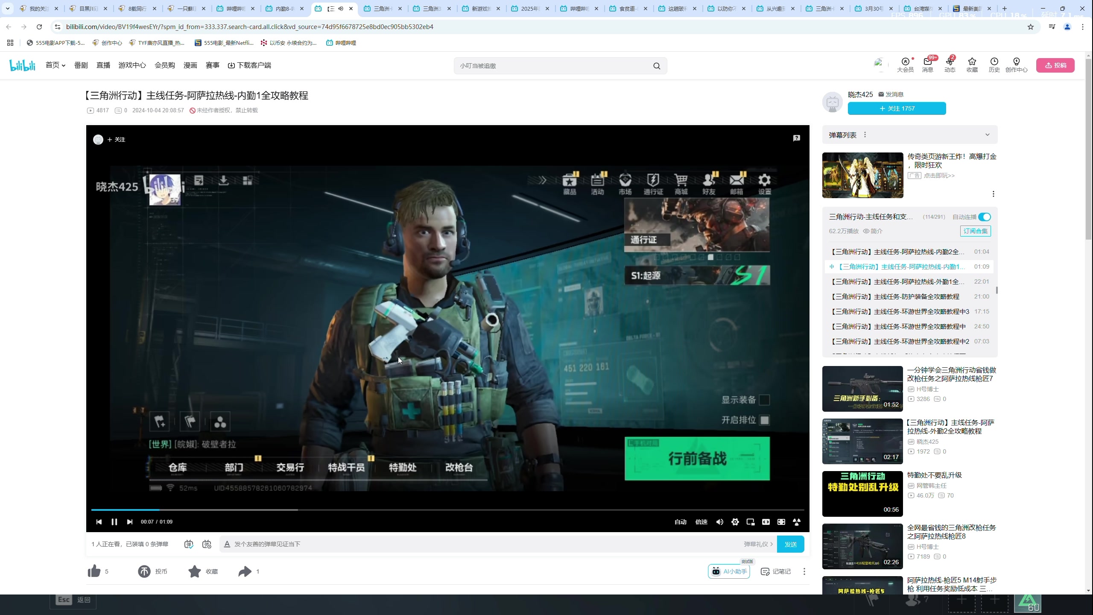Send message via 发消息 link
1093x615 pixels.
tap(891, 94)
